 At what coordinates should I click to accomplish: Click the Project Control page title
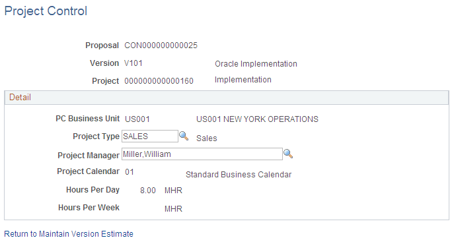tap(46, 11)
